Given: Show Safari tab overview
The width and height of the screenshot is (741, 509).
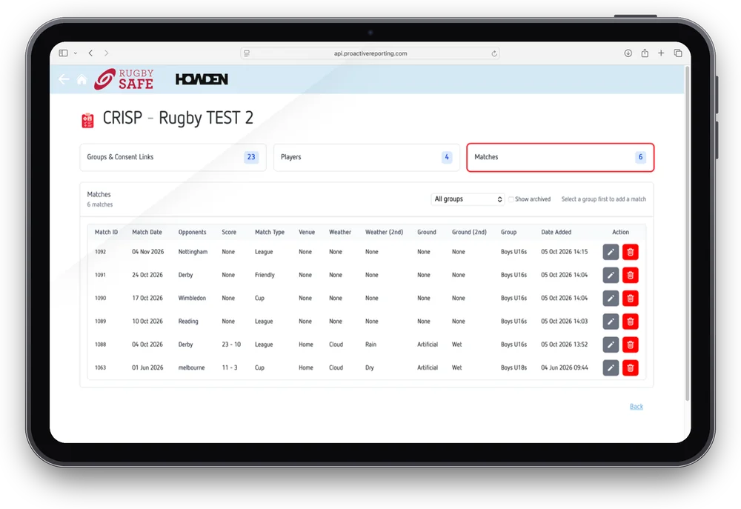Looking at the screenshot, I should tap(678, 53).
